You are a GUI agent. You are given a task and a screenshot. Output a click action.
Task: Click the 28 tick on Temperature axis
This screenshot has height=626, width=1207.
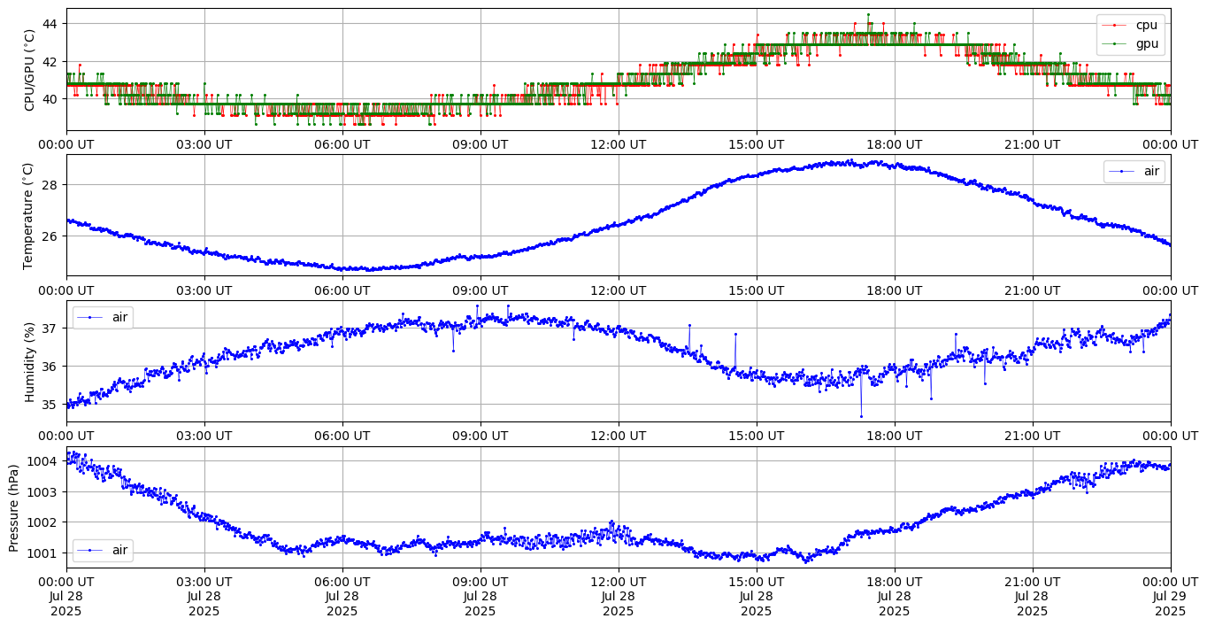51,185
